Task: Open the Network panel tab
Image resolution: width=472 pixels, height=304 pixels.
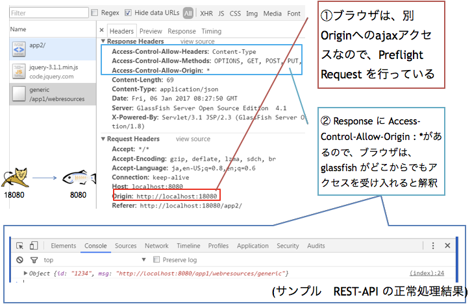Action: pos(156,246)
